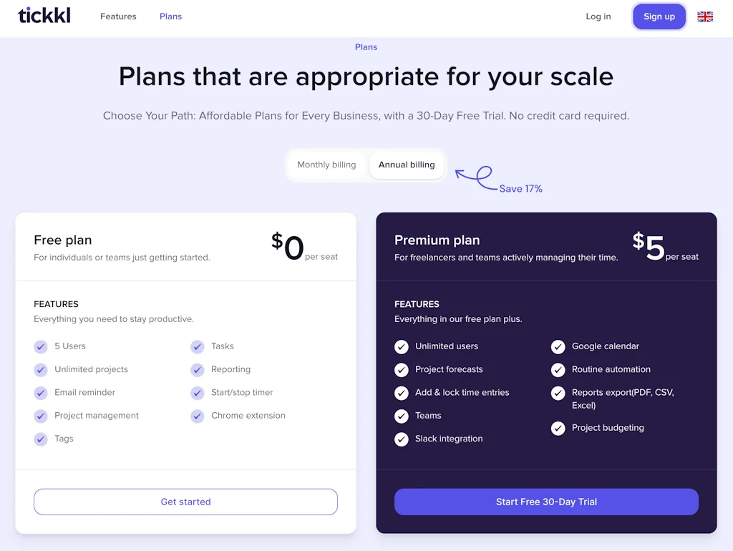733x551 pixels.
Task: Click the Log in link
Action: [x=598, y=16]
